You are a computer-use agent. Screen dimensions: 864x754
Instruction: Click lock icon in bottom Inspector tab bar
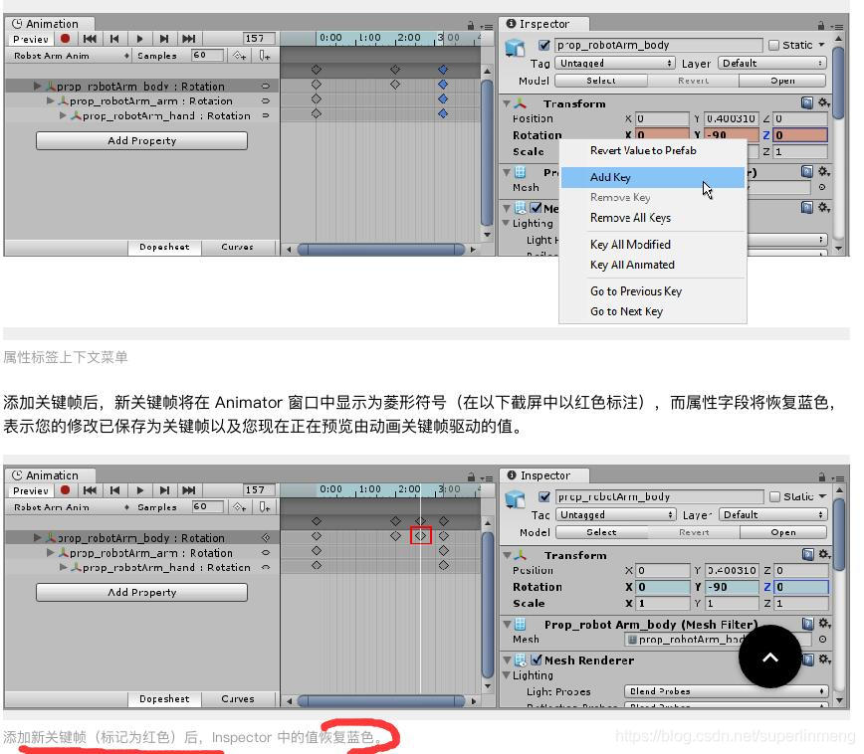821,476
